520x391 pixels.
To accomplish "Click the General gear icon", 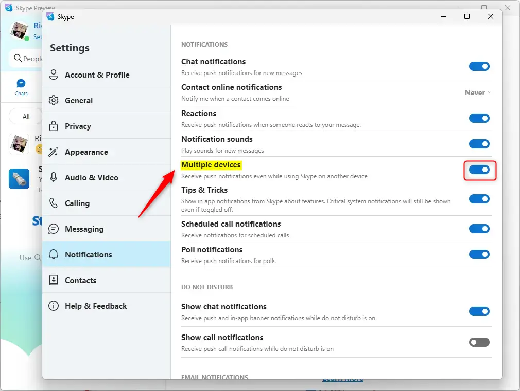I will tap(54, 100).
